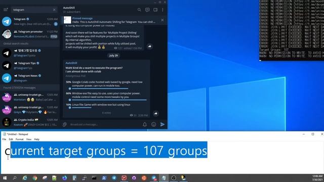The image size is (324, 182).
Task: Clear the telegram search field
Action: 54,10
